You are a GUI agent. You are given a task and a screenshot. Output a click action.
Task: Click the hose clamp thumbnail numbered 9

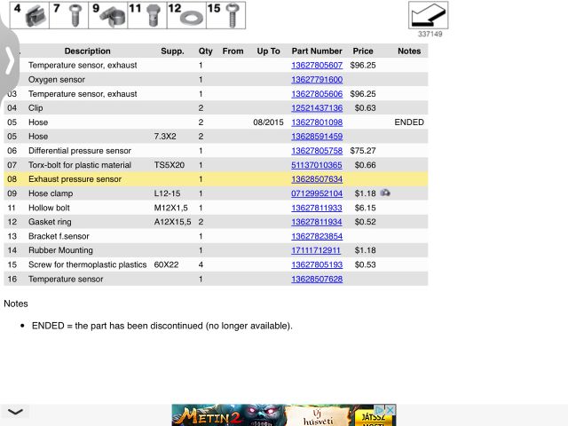[112, 14]
